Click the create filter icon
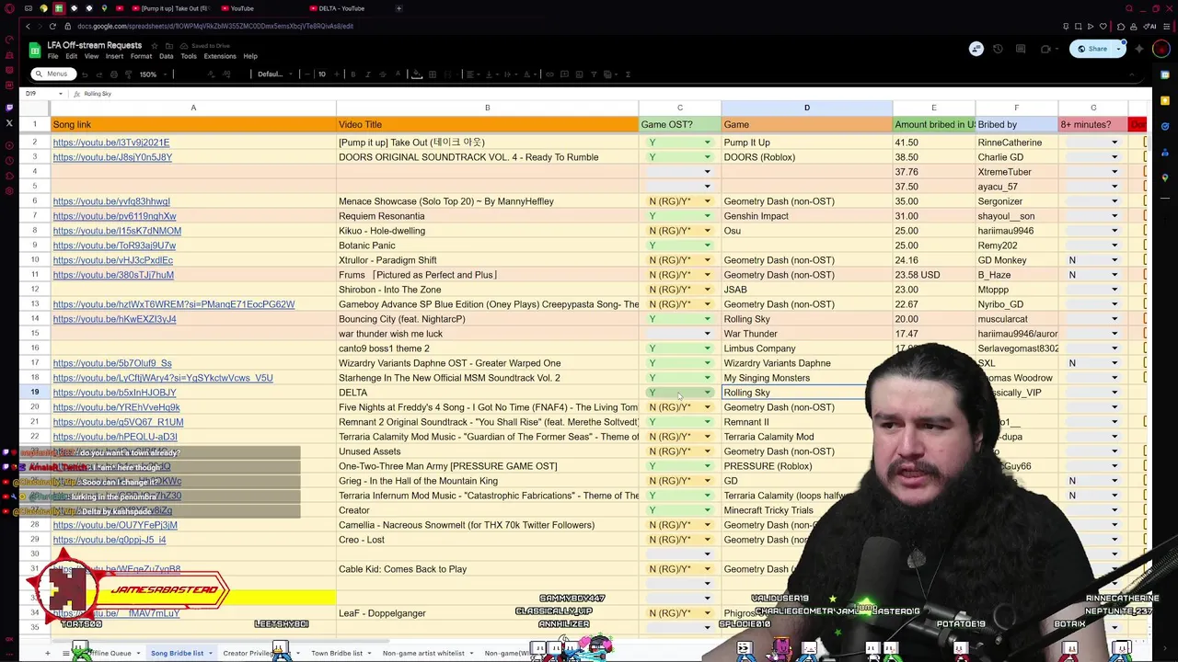Viewport: 1178px width, 662px height. pos(594,74)
